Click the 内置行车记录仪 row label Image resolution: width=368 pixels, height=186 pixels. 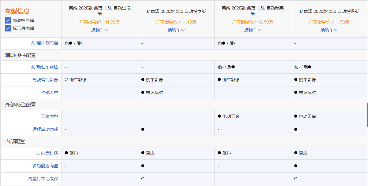(x=43, y=179)
